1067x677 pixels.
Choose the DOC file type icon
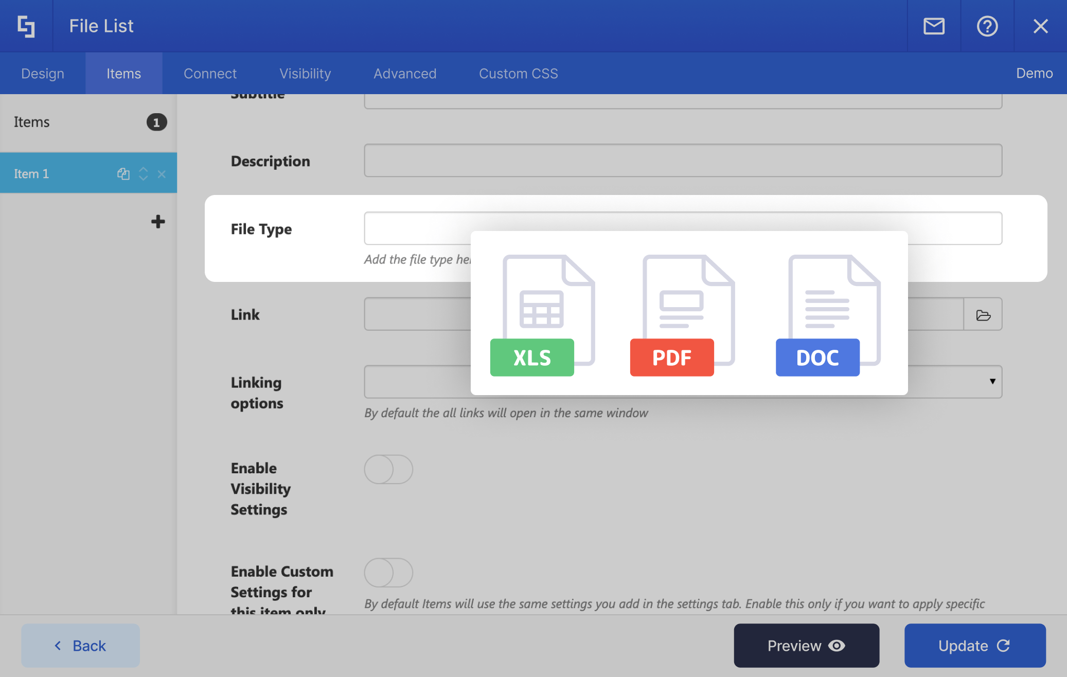click(x=827, y=315)
